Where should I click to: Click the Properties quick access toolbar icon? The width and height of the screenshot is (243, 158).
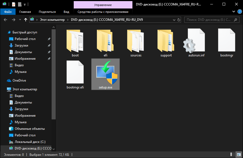(x=14, y=4)
